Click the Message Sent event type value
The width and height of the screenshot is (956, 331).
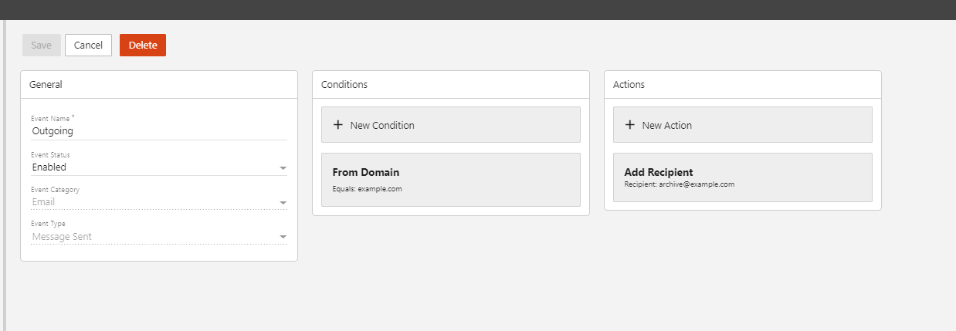pos(62,237)
